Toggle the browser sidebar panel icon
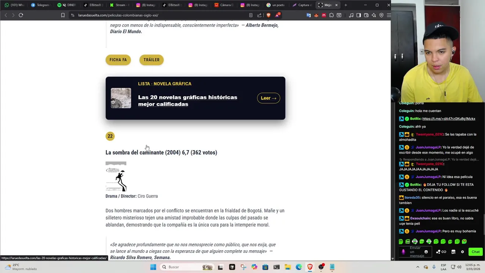This screenshot has height=273, width=485. [359, 15]
